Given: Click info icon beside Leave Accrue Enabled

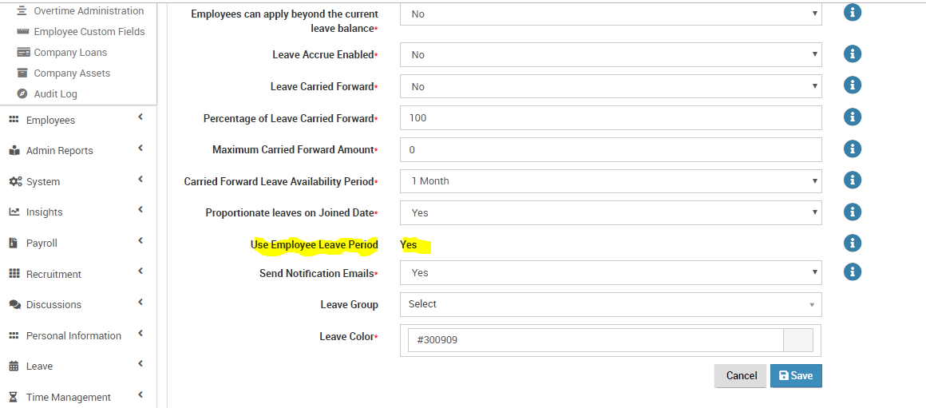Looking at the screenshot, I should point(853,54).
